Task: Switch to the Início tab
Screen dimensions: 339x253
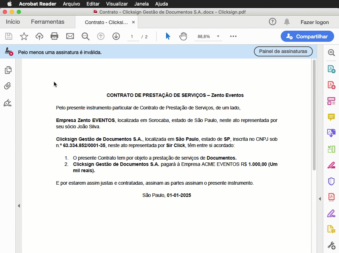Action: (13, 22)
